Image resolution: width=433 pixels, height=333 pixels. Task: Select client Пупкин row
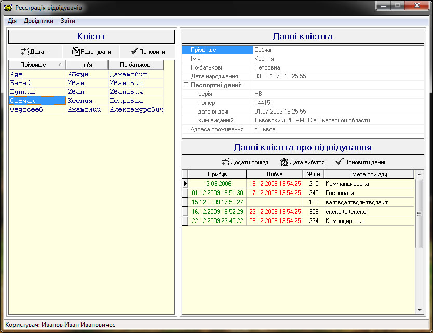click(x=22, y=92)
